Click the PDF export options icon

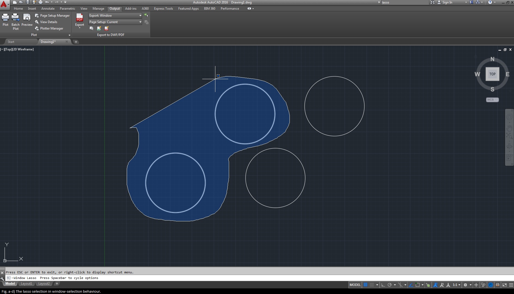point(107,28)
